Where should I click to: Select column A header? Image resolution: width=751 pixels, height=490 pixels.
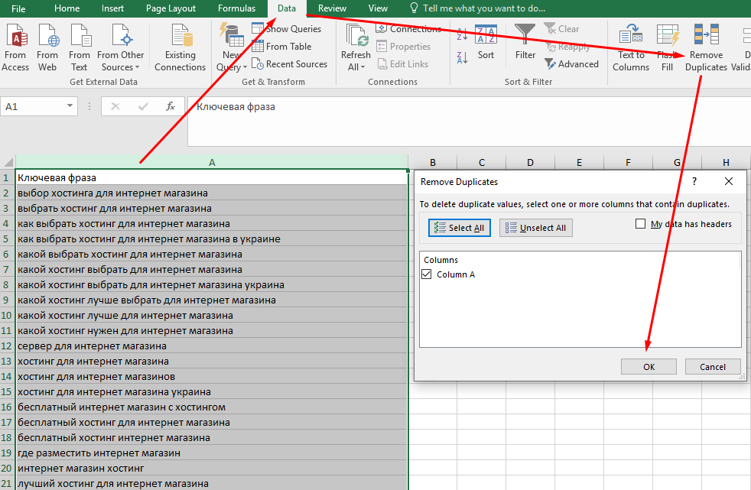(212, 162)
